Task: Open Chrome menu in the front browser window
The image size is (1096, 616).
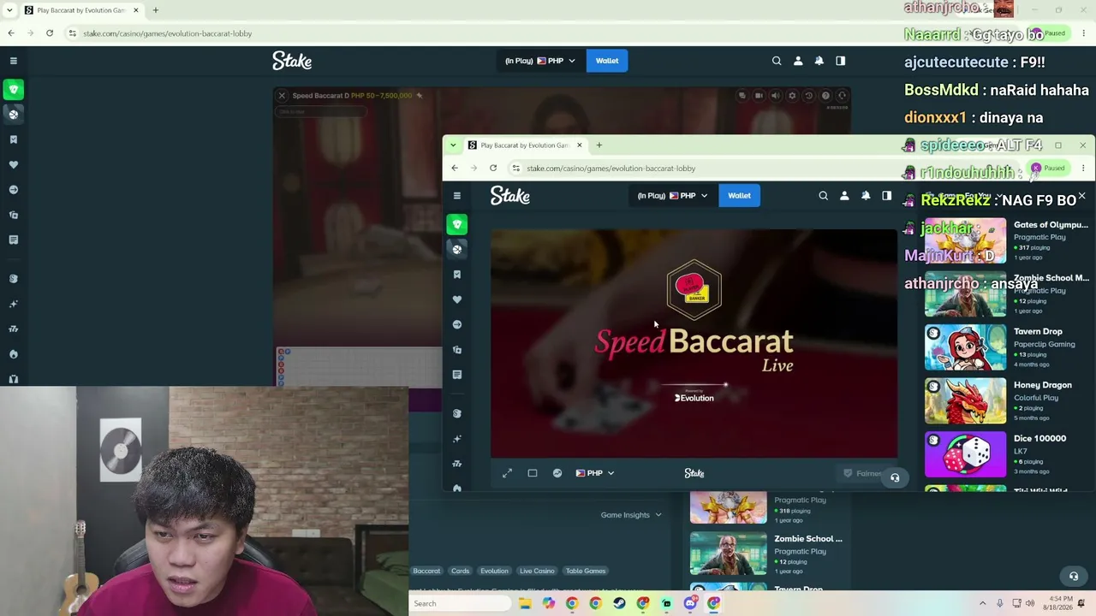Action: [x=1083, y=169]
